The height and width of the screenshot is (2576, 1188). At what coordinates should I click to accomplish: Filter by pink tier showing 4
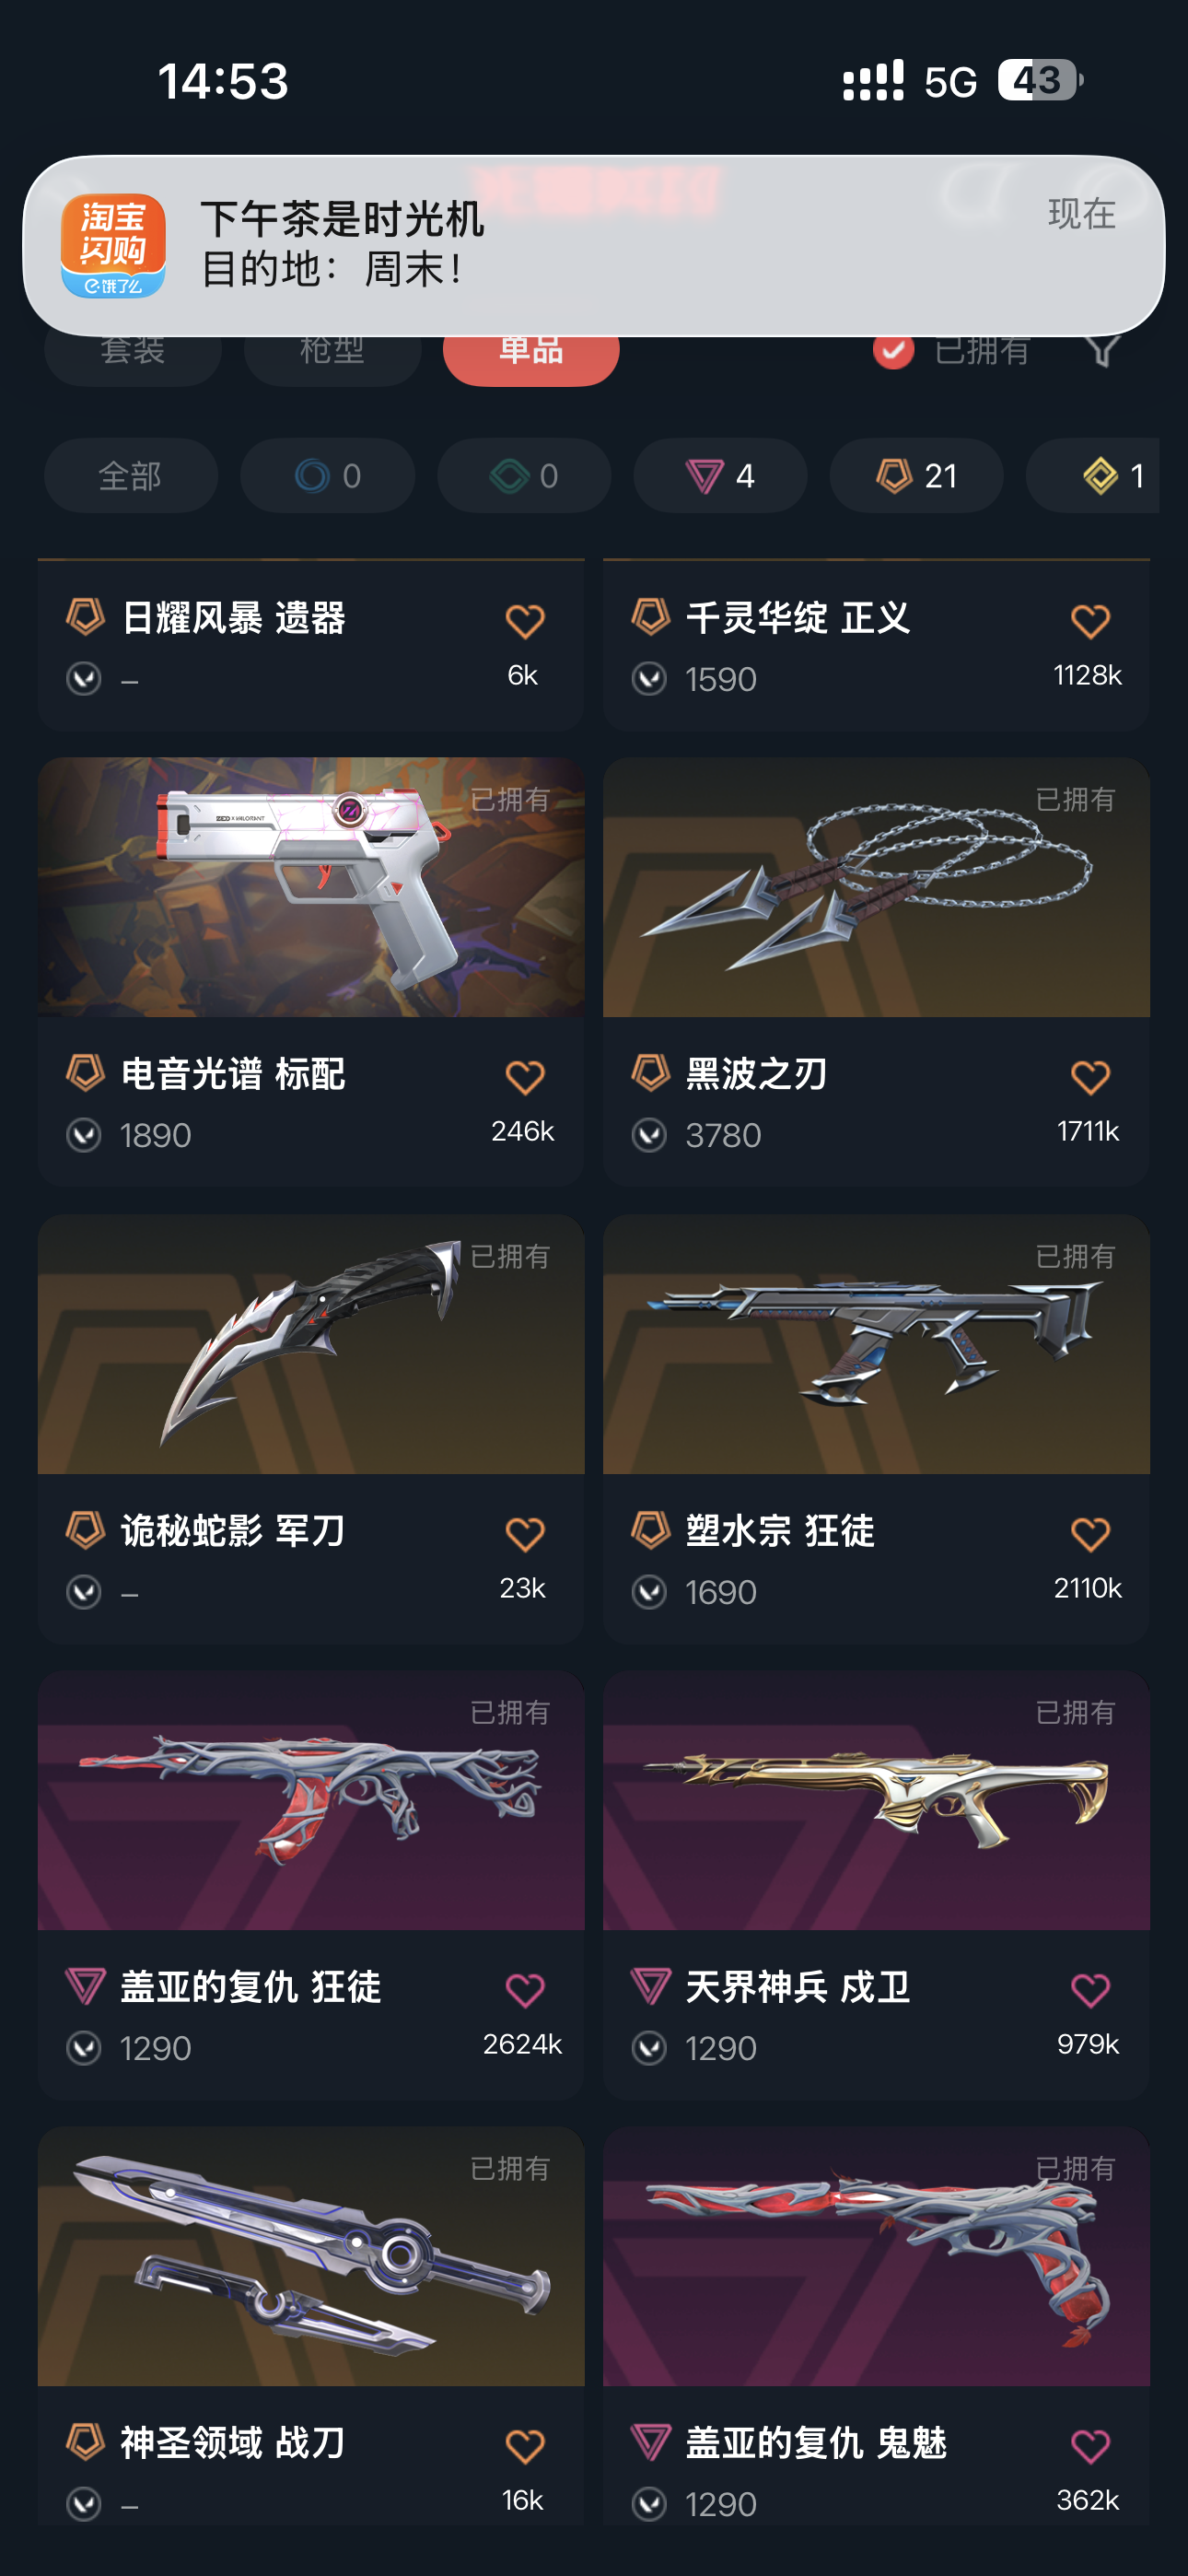(x=720, y=476)
